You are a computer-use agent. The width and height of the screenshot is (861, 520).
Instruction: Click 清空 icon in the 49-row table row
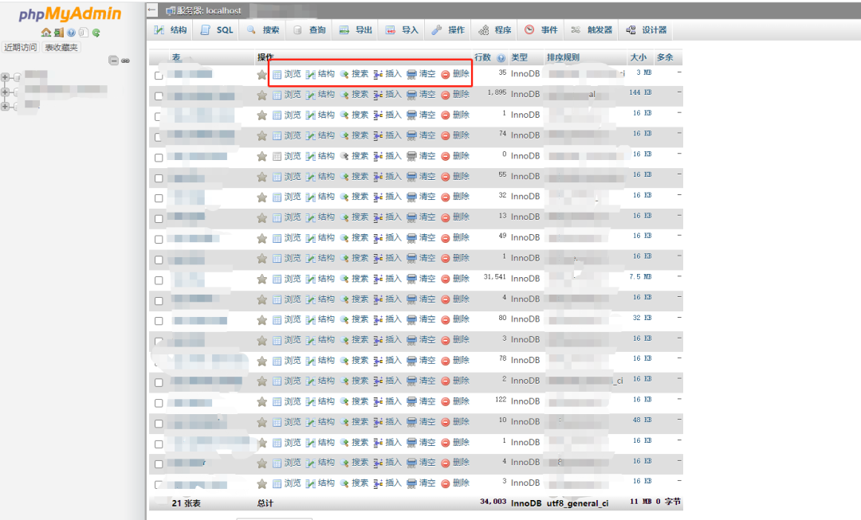click(411, 239)
